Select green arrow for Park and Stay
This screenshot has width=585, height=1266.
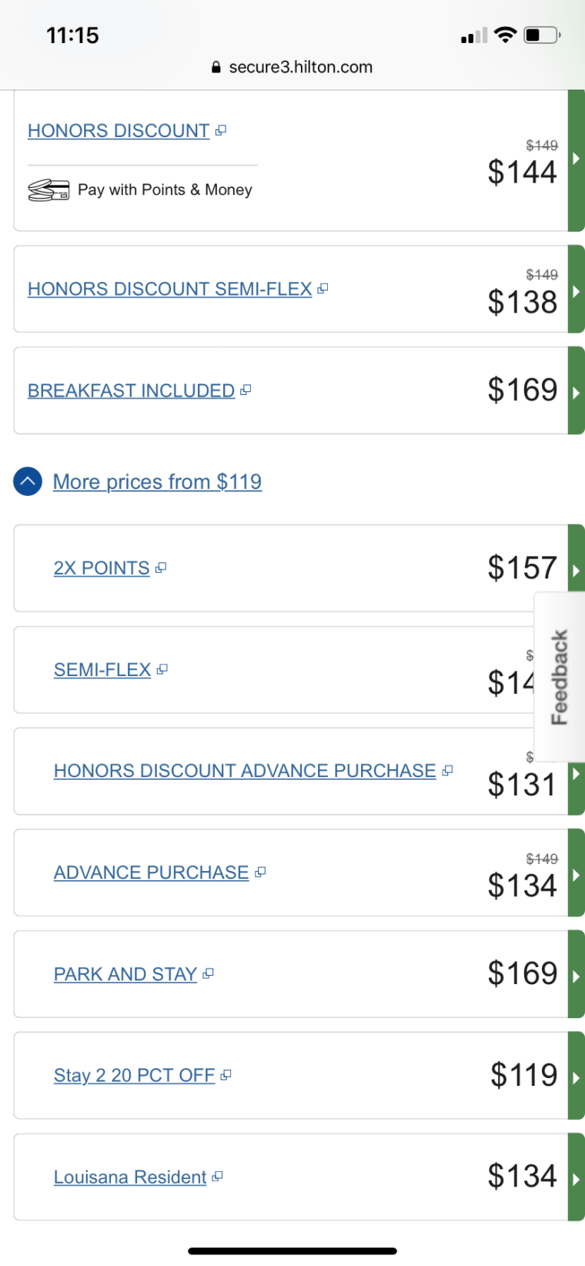pos(576,975)
